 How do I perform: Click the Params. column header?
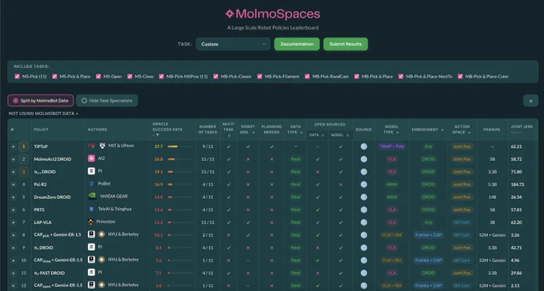pos(492,130)
